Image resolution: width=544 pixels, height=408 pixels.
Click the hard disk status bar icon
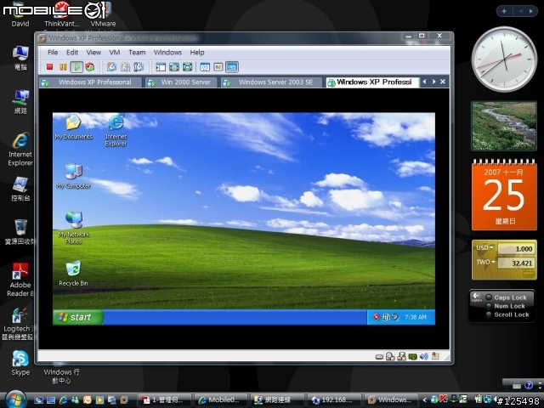(379, 357)
